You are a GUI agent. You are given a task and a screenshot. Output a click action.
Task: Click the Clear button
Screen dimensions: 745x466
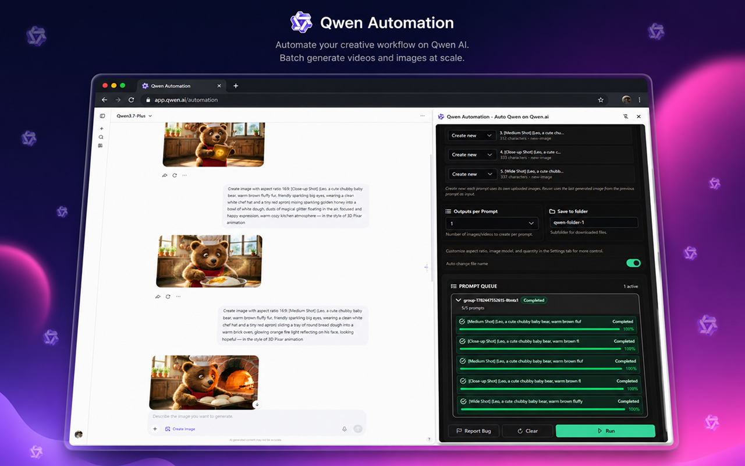527,431
